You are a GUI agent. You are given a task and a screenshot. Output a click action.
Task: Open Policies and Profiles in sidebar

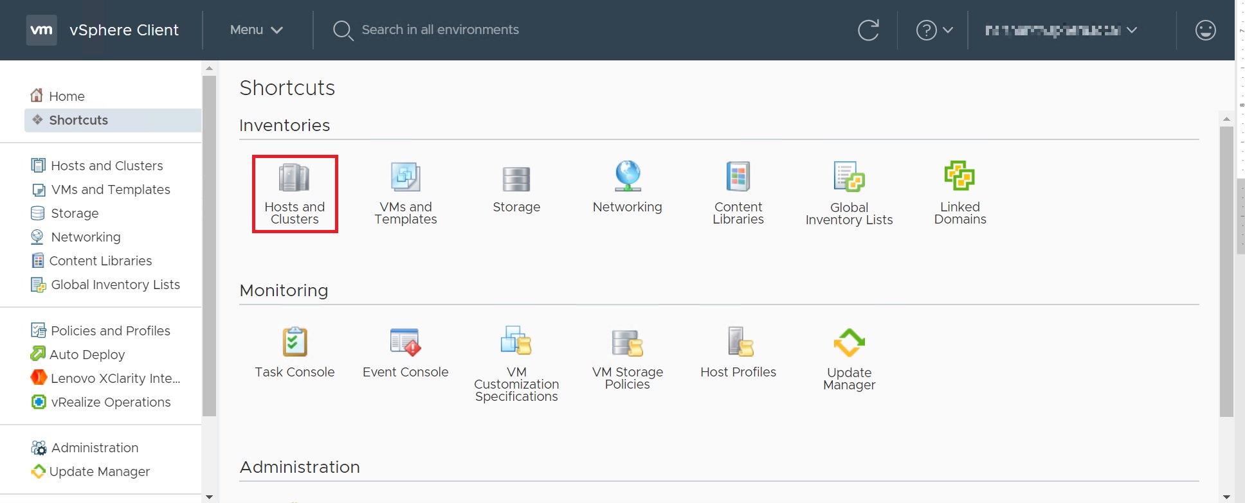tap(101, 331)
